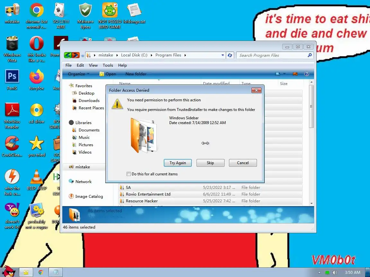Open the loldongs.txt desktop file
Viewport: 370px width, 277px height.
134,14
